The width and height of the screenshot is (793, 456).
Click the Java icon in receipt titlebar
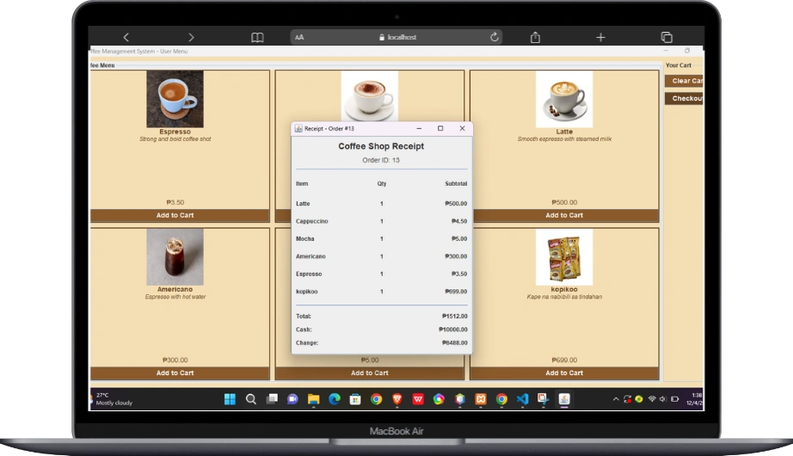coord(298,128)
